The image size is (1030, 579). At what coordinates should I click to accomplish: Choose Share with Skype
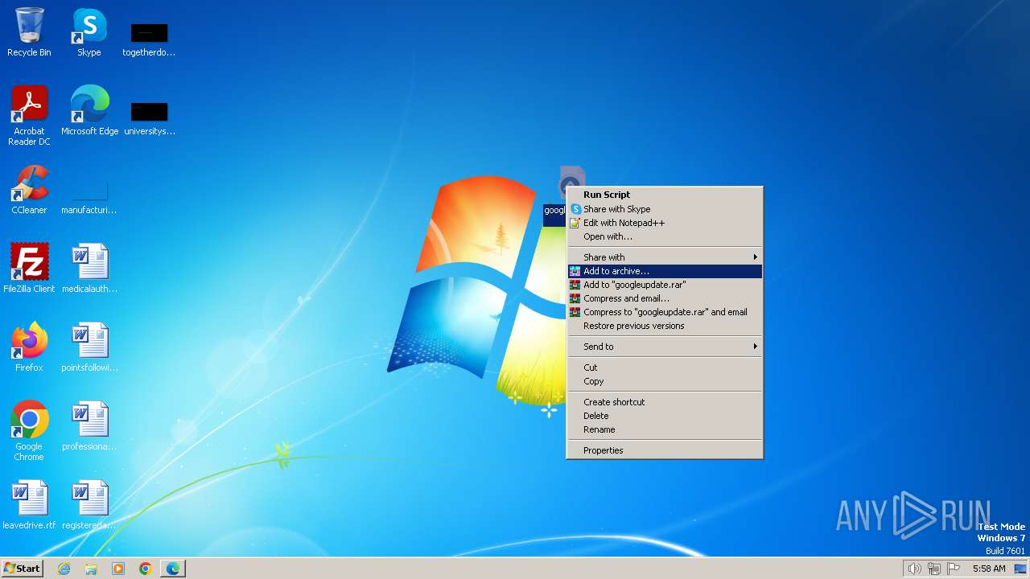(x=665, y=209)
